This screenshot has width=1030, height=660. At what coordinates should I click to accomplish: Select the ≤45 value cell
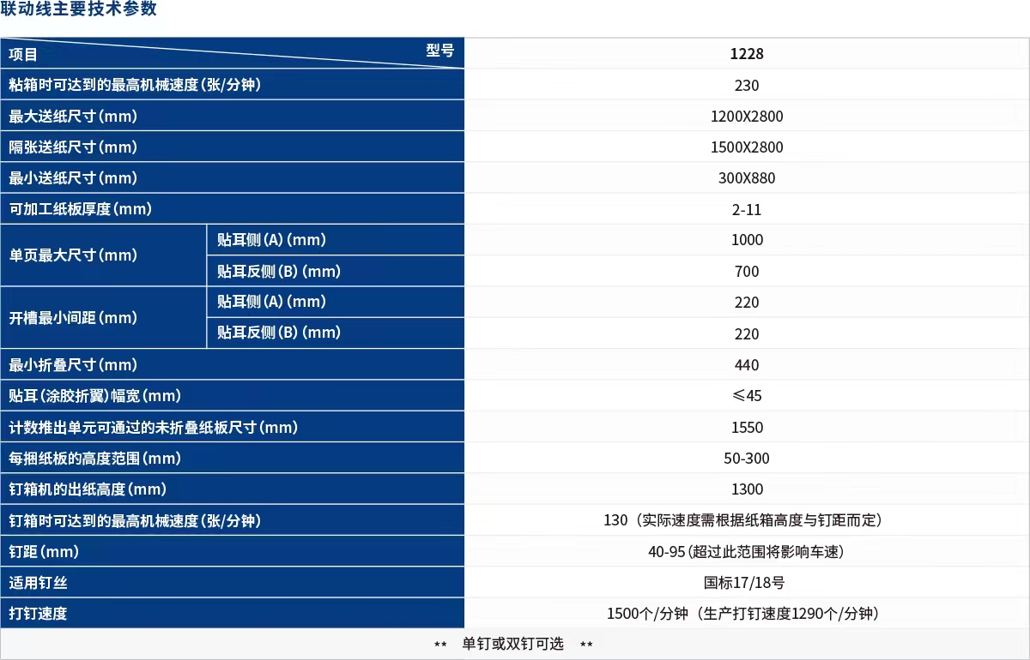click(747, 396)
